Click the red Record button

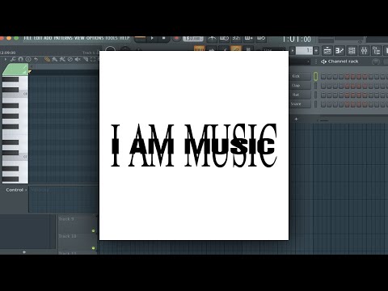coord(176,39)
